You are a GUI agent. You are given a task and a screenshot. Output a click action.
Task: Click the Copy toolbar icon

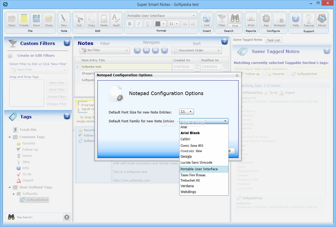92,21
